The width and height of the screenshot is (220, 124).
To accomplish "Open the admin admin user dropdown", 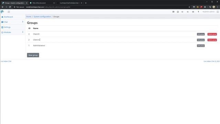I will click(x=209, y=12).
